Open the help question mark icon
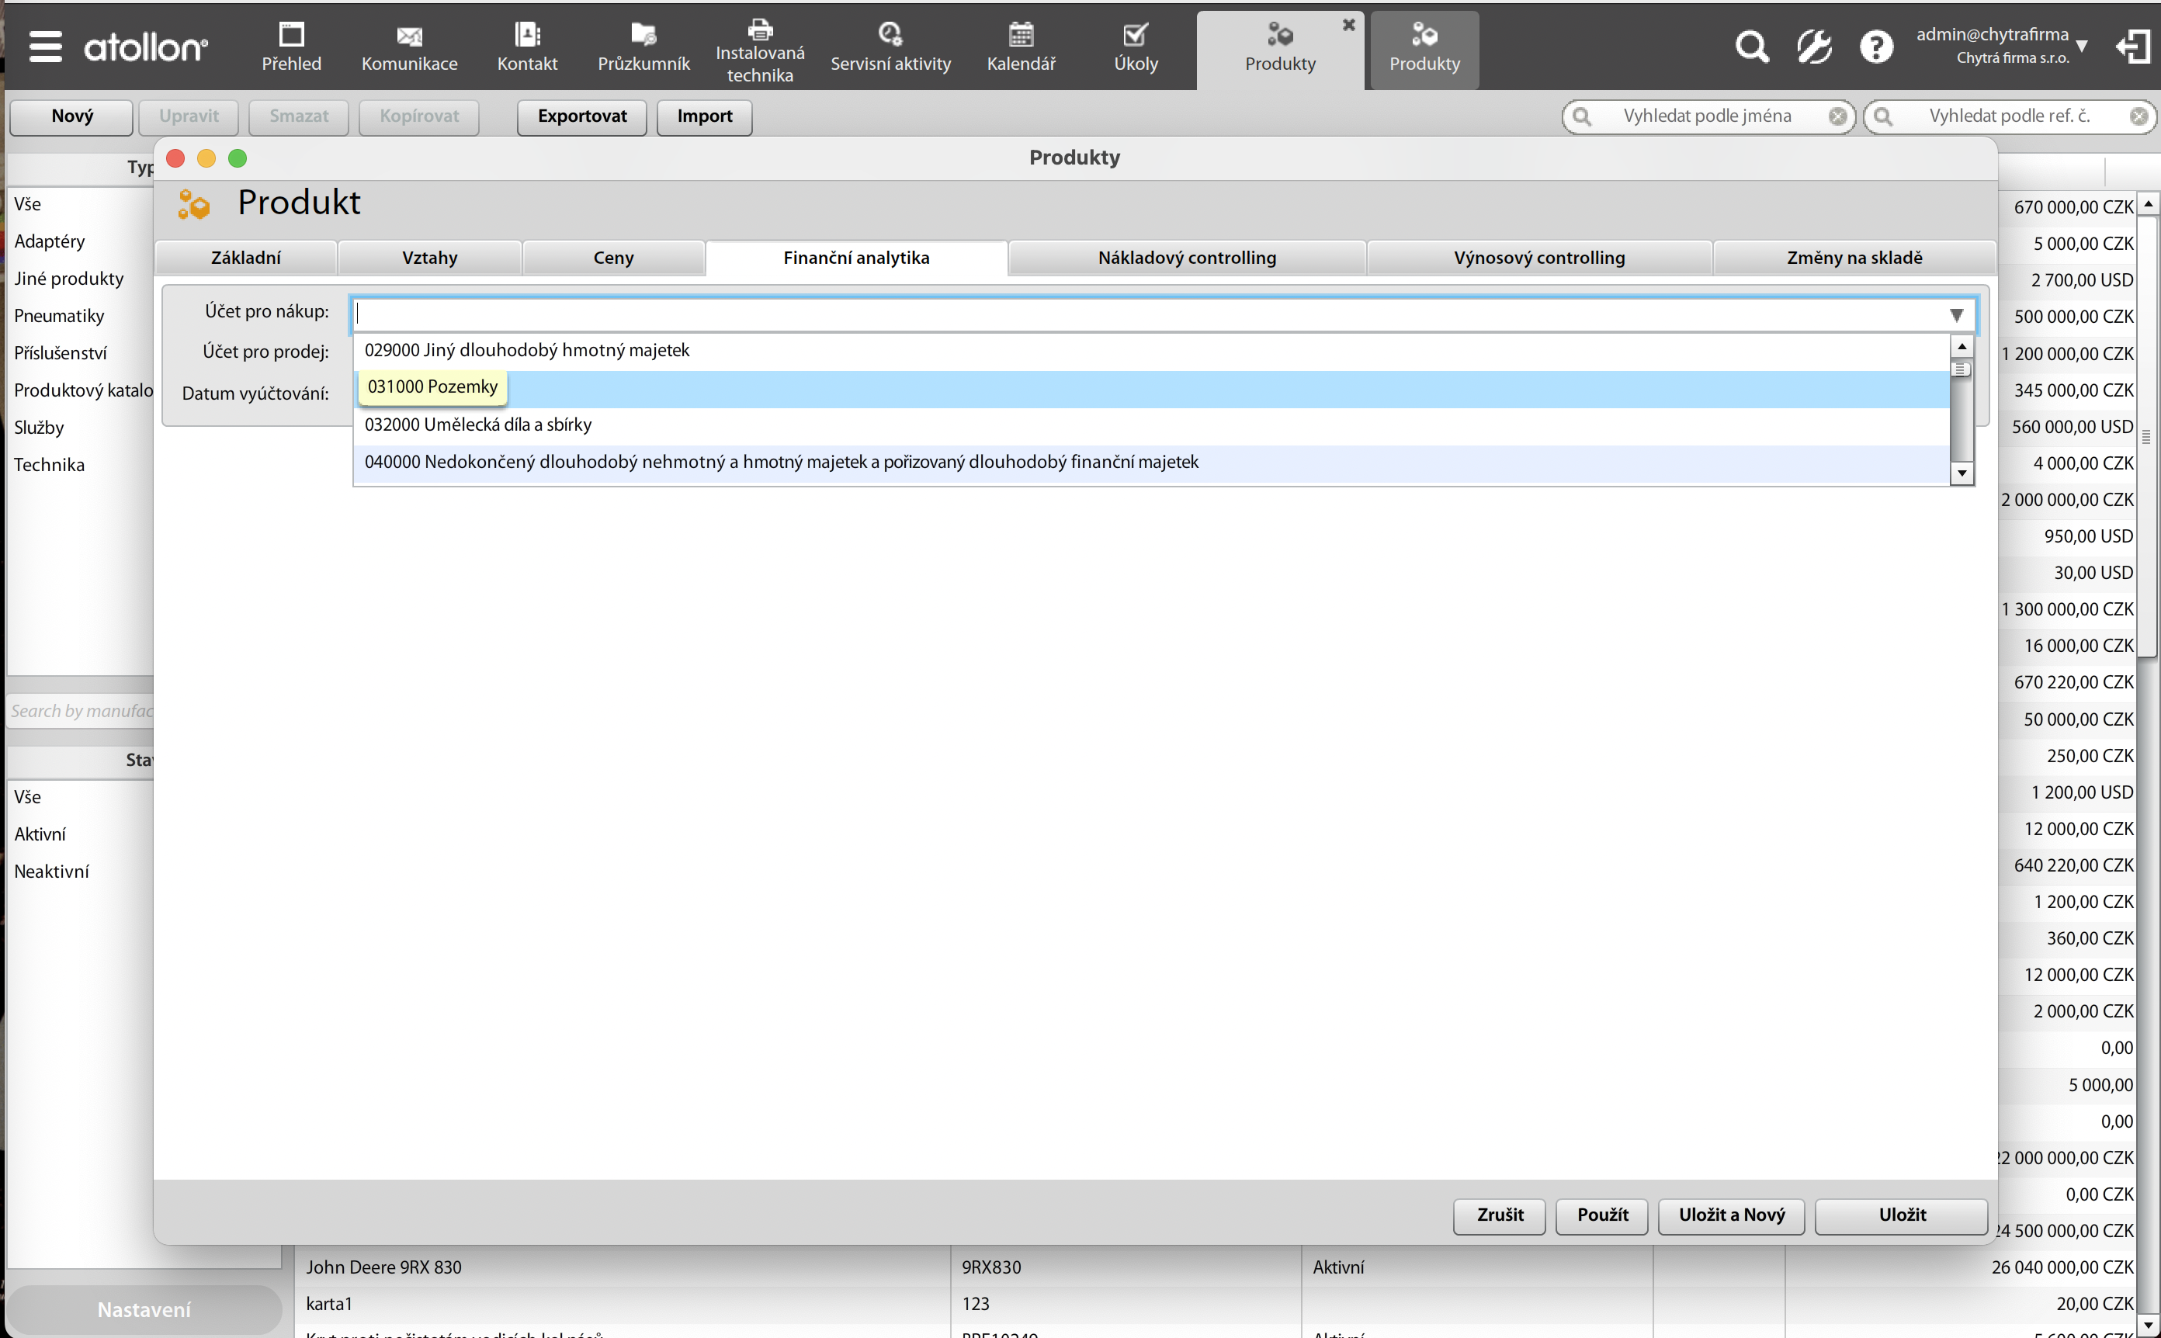 point(1876,46)
